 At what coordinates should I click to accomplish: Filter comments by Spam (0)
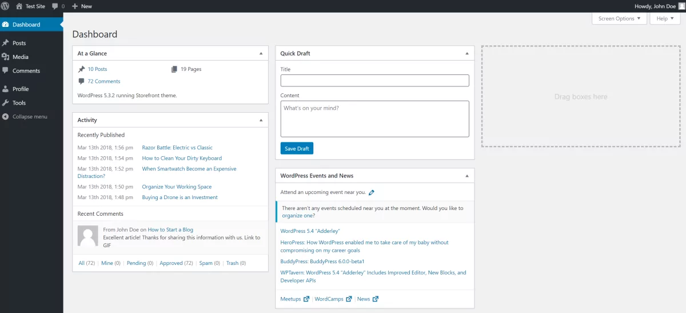210,263
